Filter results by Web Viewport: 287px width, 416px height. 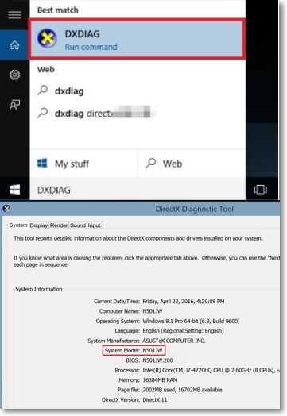point(192,164)
